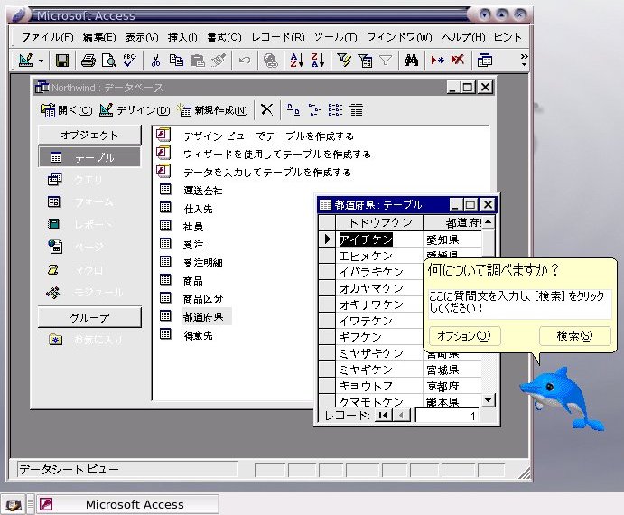Click the オブジェクト group header button
The height and width of the screenshot is (515, 624).
(89, 135)
